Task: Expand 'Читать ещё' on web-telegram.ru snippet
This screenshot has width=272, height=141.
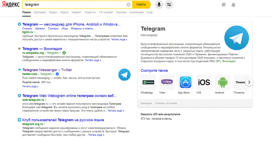Action: pyautogui.click(x=116, y=111)
